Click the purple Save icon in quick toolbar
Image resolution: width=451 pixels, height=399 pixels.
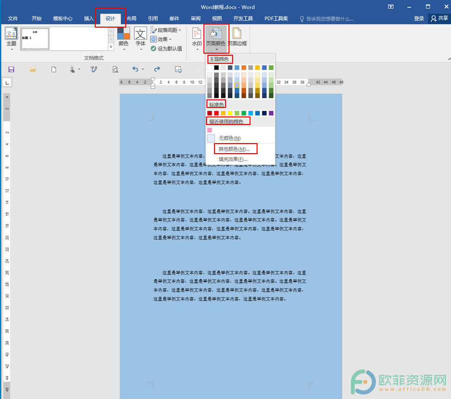(x=11, y=69)
